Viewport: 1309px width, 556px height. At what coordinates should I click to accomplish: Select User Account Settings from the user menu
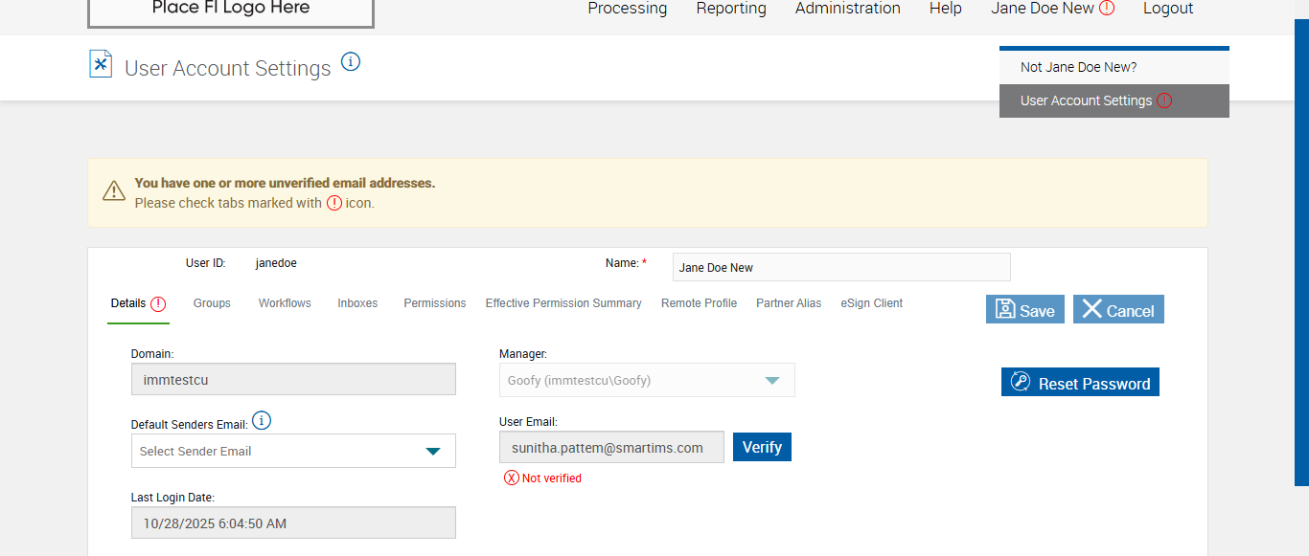pos(1086,100)
